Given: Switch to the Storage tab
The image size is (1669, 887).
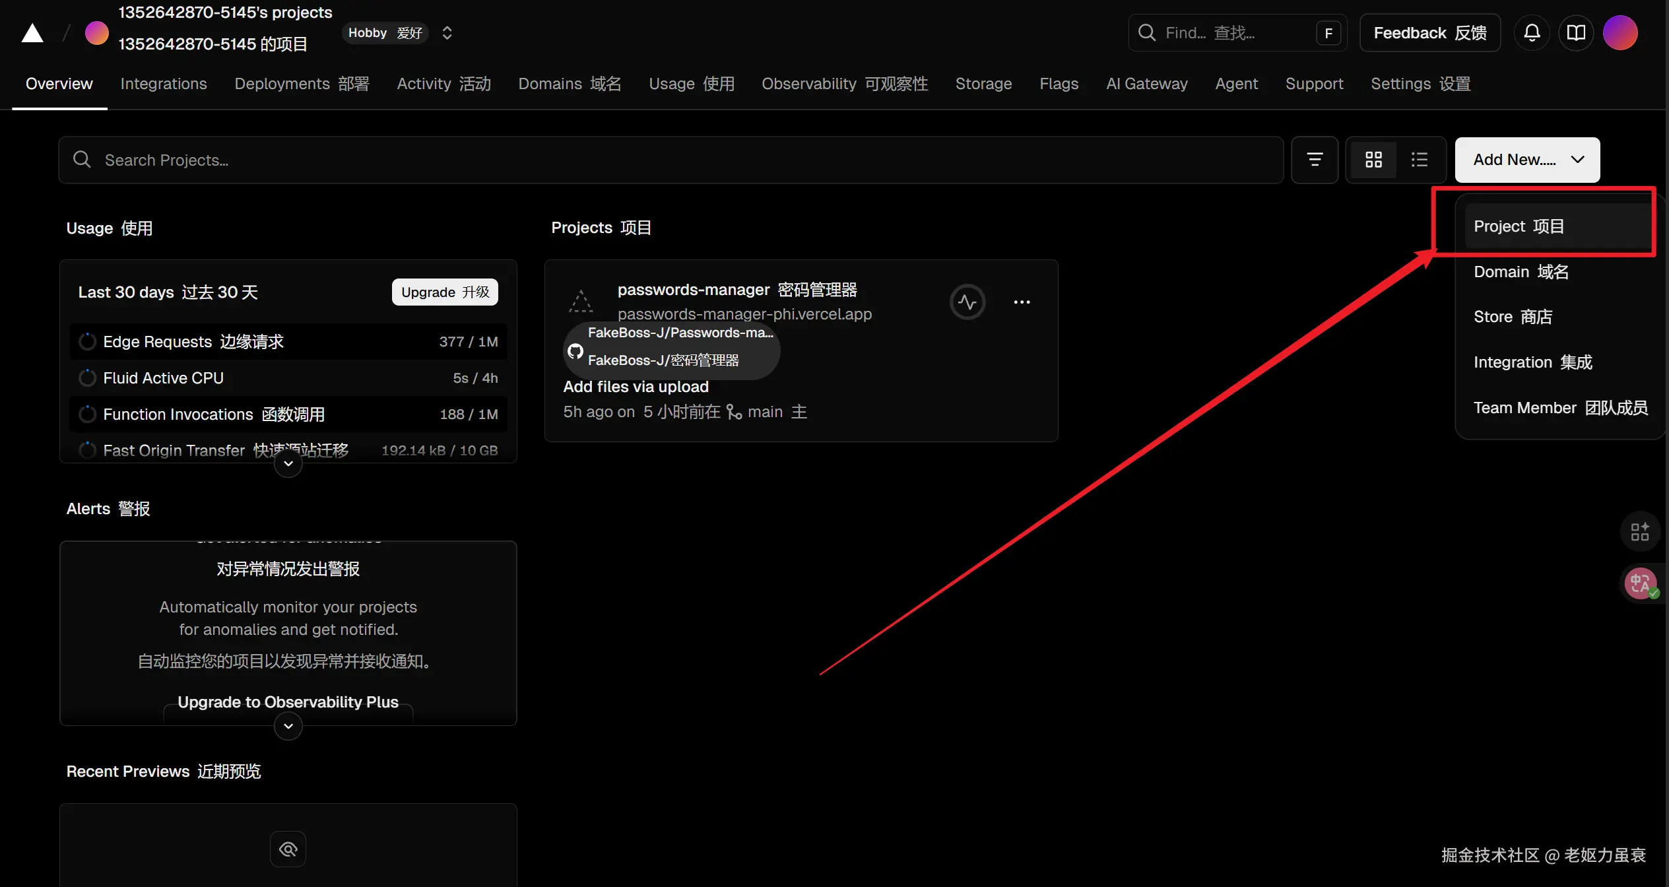Looking at the screenshot, I should click(x=983, y=84).
